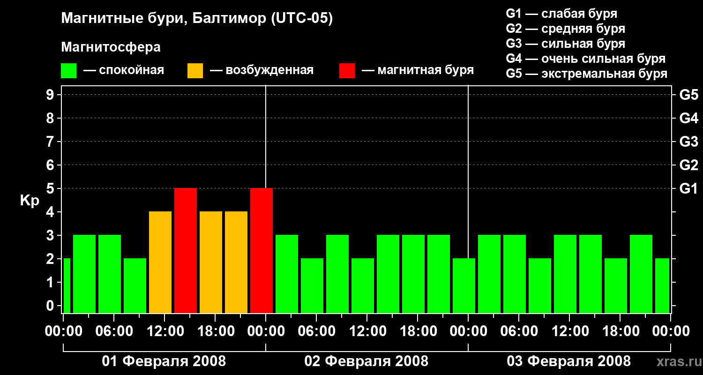Click the first orange Kp 4 bar
This screenshot has width=703, height=375.
(x=160, y=262)
